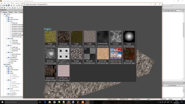Screen dimensions: 185x104
Task: Select the tile.png checker texture
Action: (90, 54)
